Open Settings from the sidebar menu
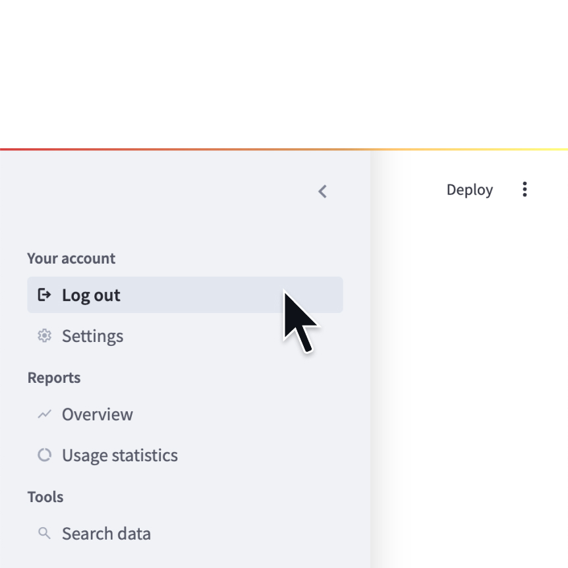The image size is (568, 568). click(92, 335)
